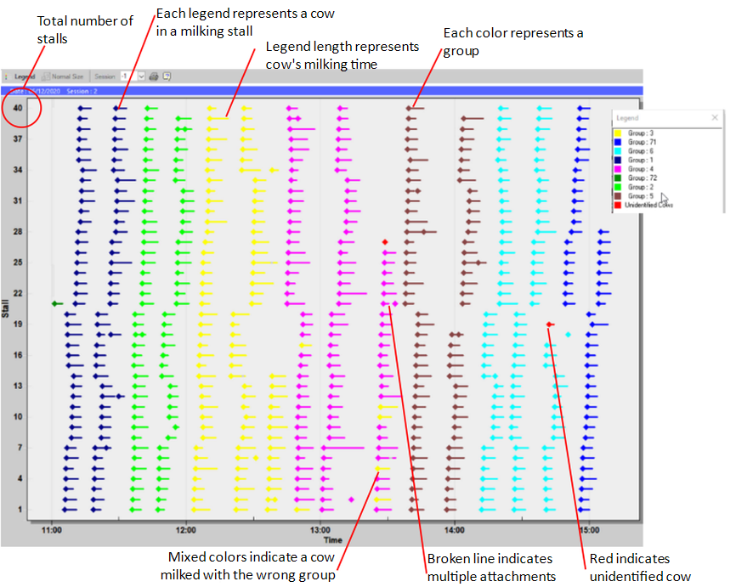Screen dimensions: 736x587
Task: Toggle the Legend button in the toolbar
Action: click(x=25, y=76)
